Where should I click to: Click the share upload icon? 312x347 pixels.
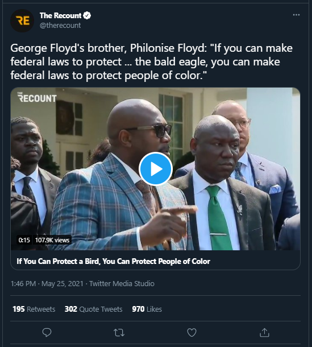tap(264, 332)
